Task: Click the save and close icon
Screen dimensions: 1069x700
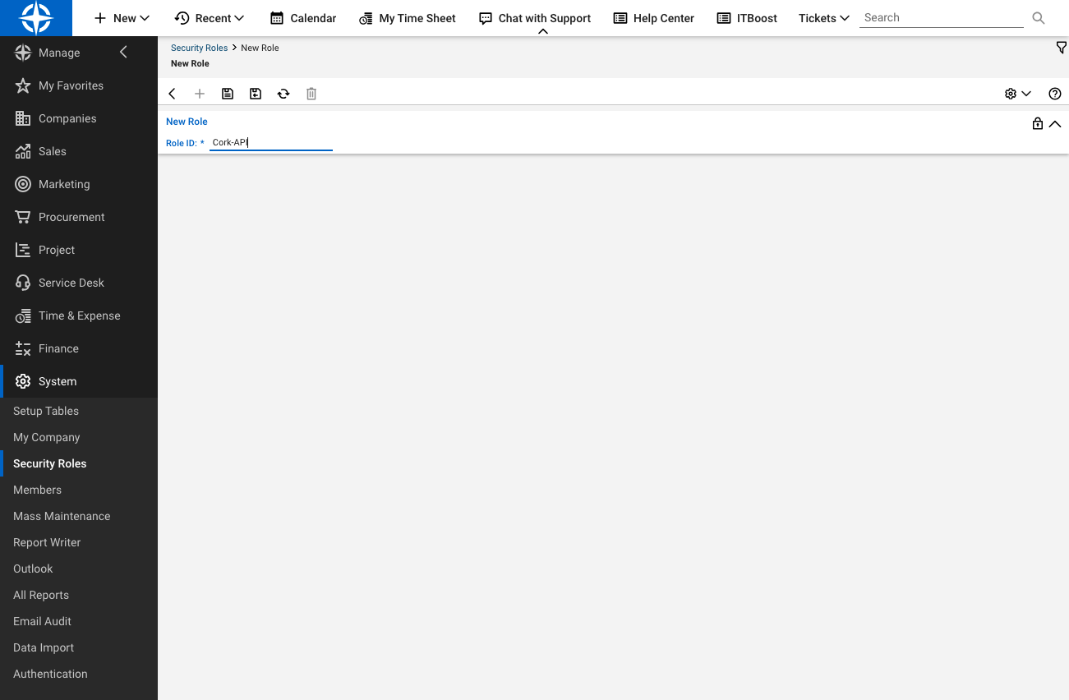Action: pyautogui.click(x=256, y=94)
